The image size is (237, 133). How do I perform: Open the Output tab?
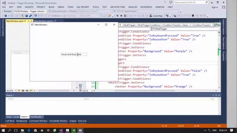tap(73, 121)
